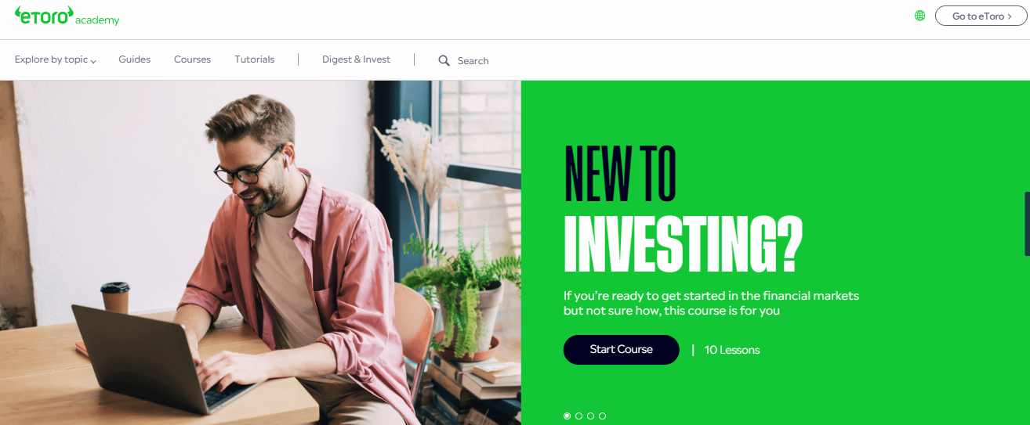The height and width of the screenshot is (425, 1030).
Task: Go to the Tutorials section
Action: [255, 59]
